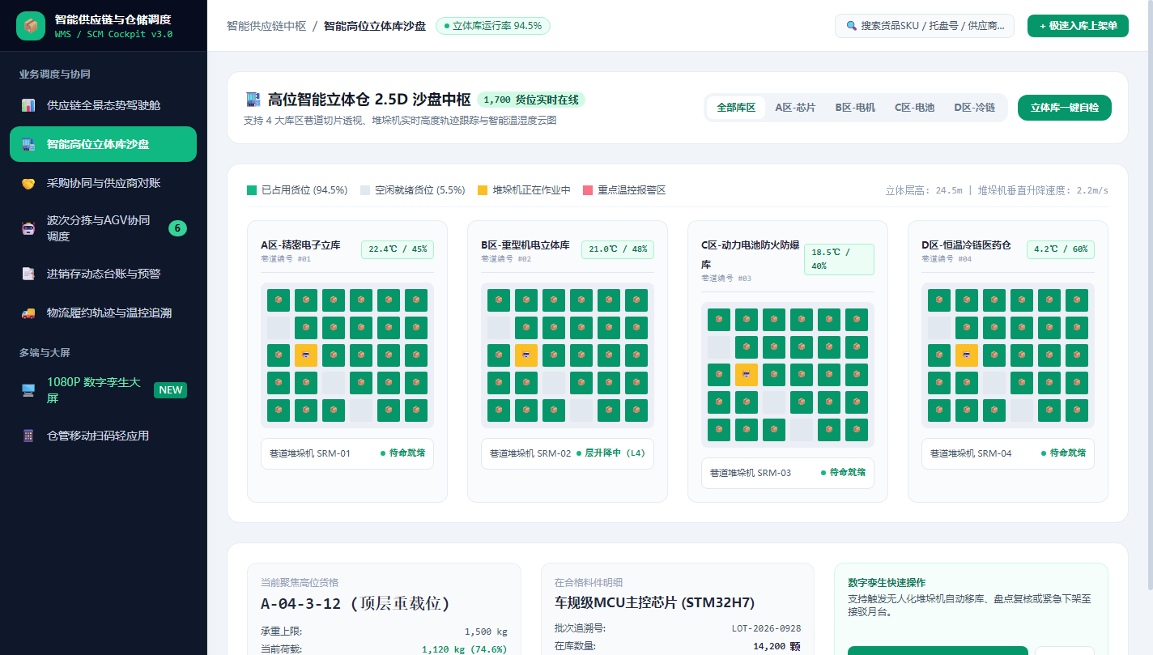Click the magnifier icon in the search box
Viewport: 1153px width, 655px height.
[x=851, y=26]
